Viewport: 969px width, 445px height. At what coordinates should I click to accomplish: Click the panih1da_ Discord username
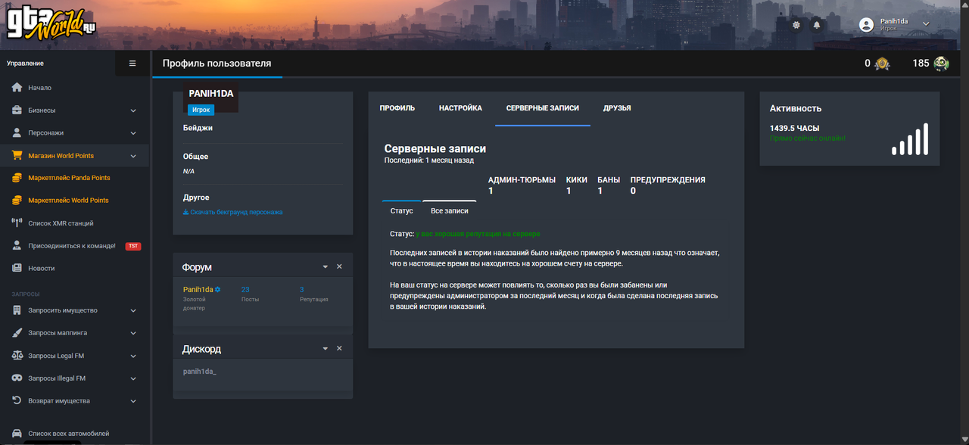coord(200,372)
